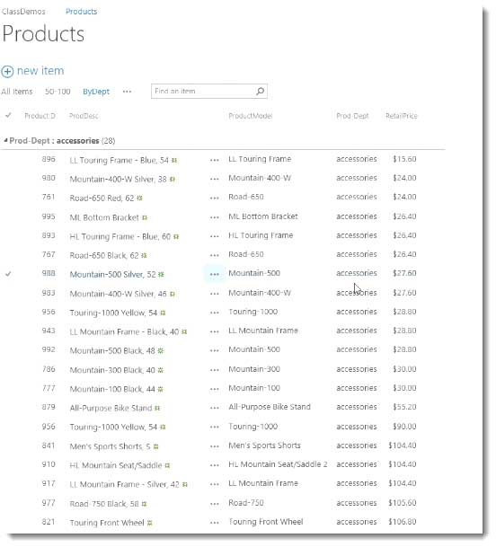Open ellipsis menu for LL Mountain Frame - Silver, 42

[215, 484]
